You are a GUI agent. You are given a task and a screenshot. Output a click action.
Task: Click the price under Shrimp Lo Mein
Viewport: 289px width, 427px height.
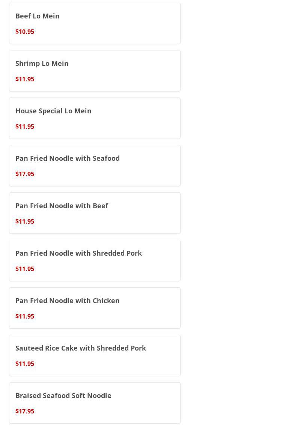(x=25, y=79)
